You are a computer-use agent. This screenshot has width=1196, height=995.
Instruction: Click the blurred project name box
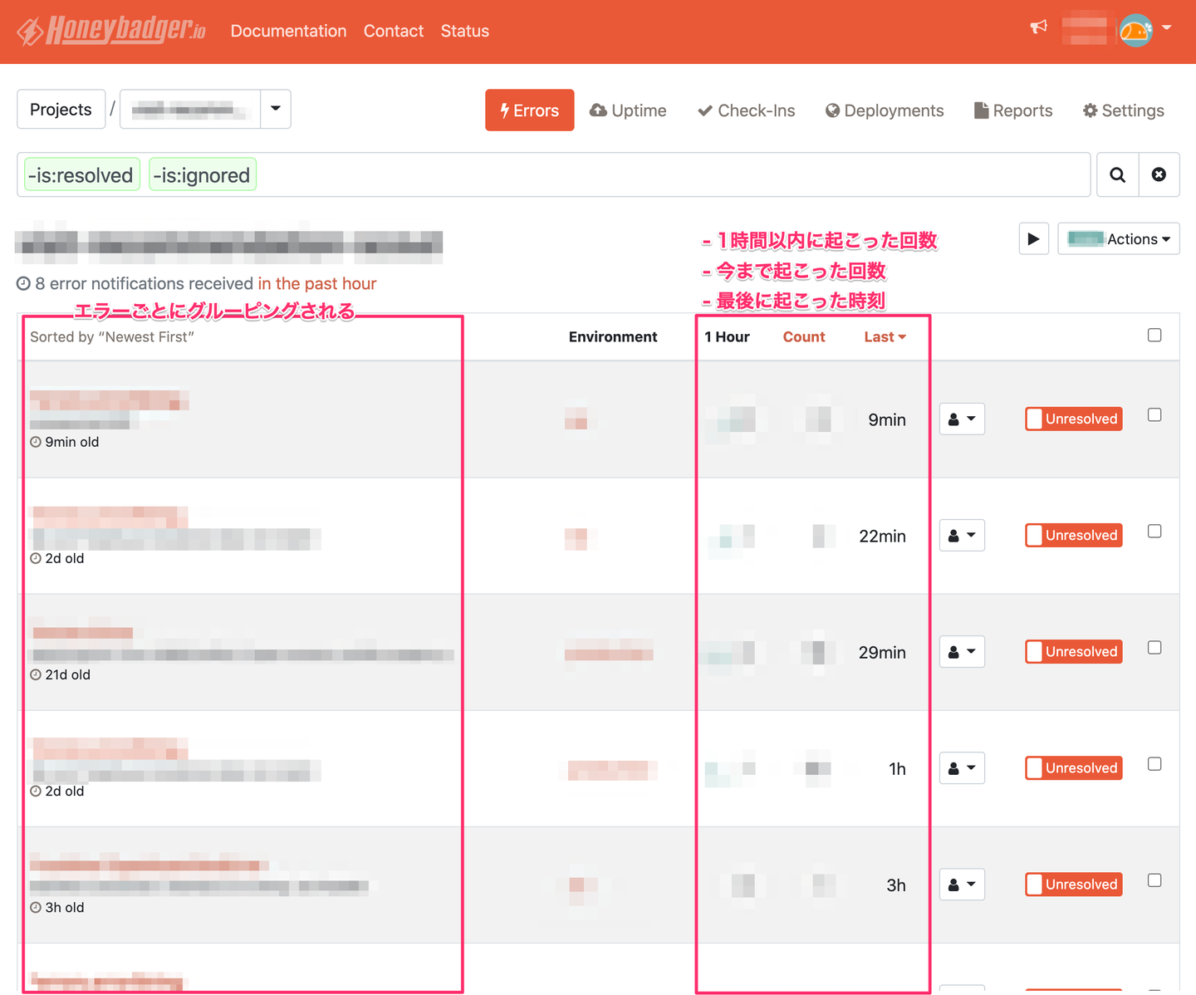pos(190,109)
